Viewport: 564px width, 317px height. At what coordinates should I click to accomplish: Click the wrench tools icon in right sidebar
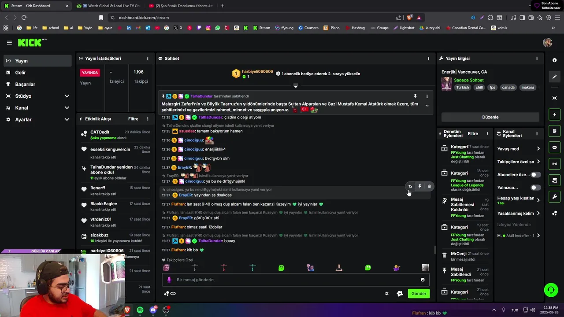pos(554,197)
